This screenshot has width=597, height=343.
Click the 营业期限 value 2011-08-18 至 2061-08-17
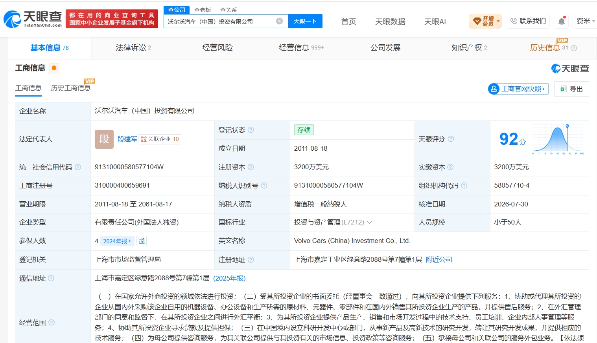pyautogui.click(x=133, y=204)
